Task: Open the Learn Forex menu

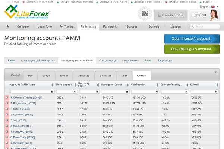Action: [45, 26]
